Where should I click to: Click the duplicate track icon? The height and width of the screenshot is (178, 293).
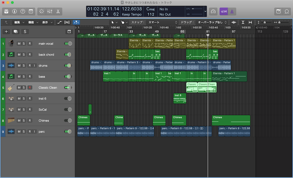tap(15, 31)
